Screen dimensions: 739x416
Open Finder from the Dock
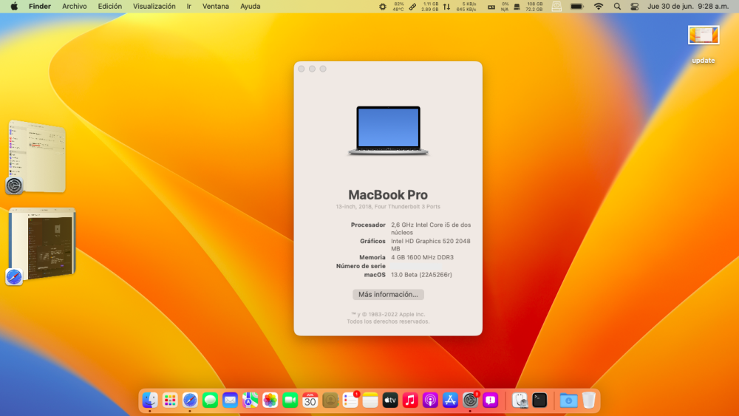click(x=150, y=400)
